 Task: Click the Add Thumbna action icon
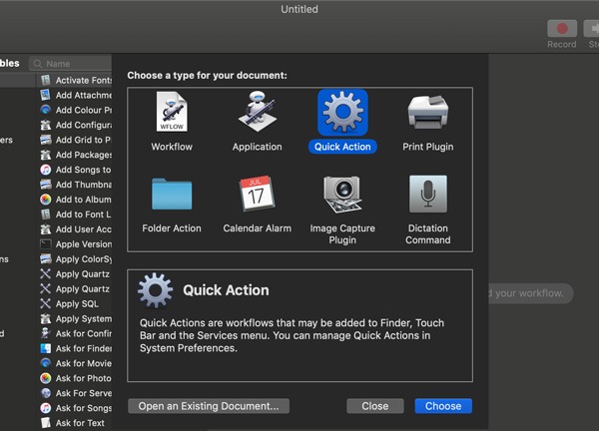coord(46,185)
